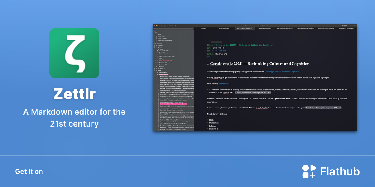
Task: Click the Nondeclarative Culture line
Action: pyautogui.click(x=217, y=114)
